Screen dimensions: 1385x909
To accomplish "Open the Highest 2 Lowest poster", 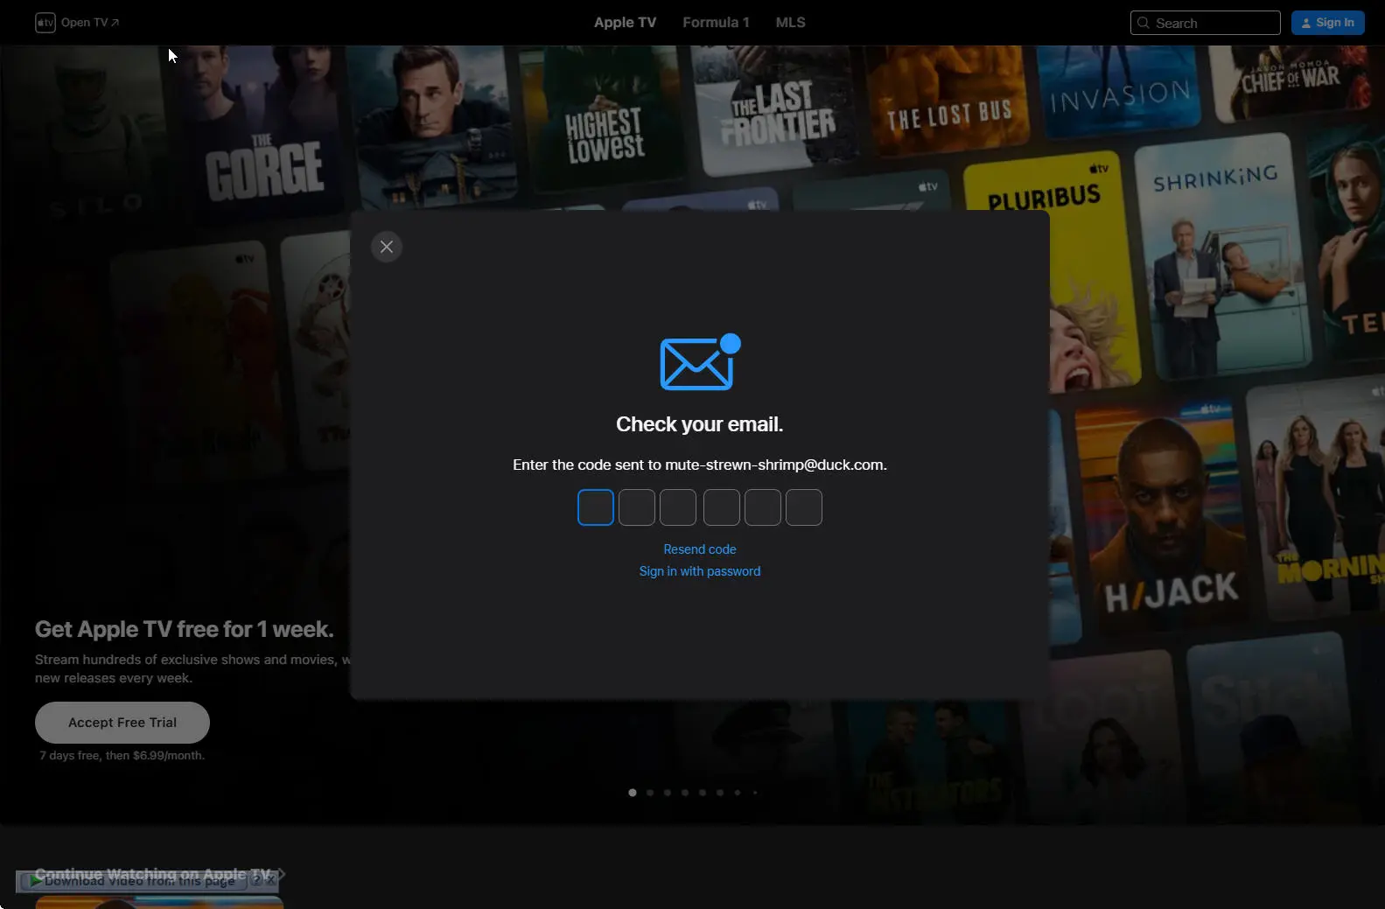I will [x=604, y=118].
